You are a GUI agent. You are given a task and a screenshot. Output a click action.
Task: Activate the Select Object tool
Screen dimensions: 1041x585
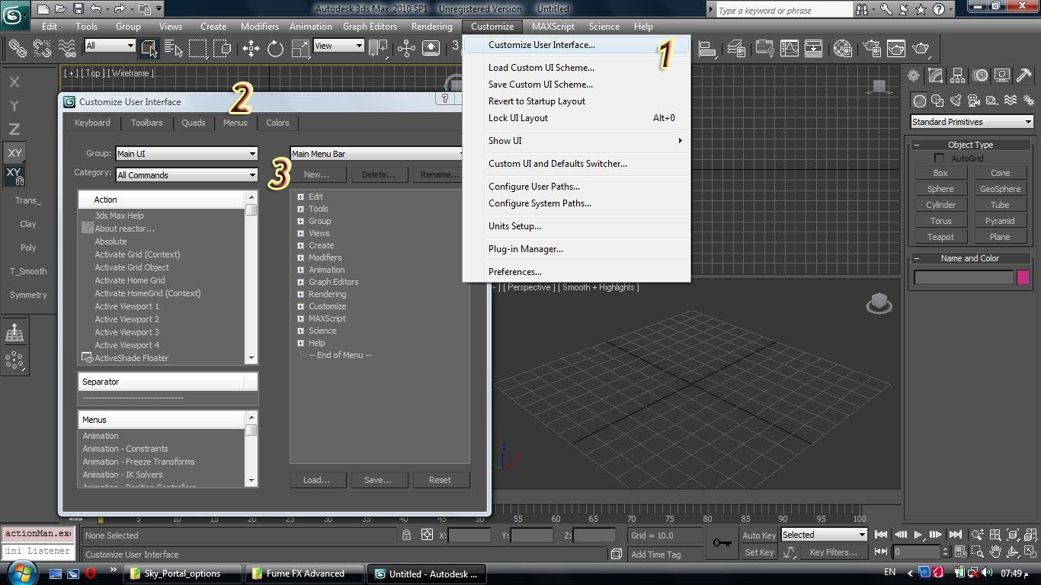(x=149, y=48)
